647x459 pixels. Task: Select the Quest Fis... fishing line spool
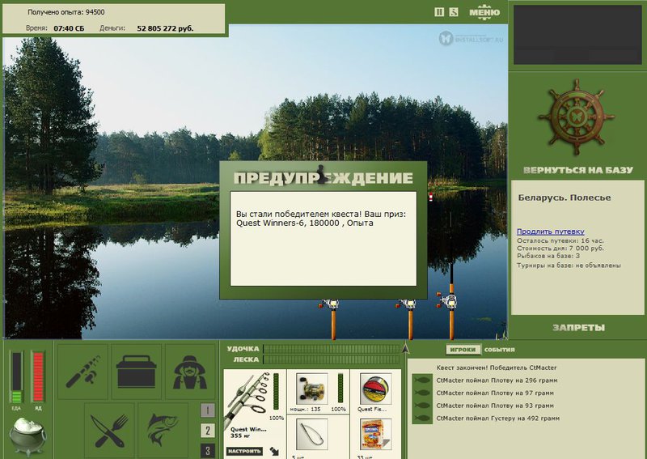click(x=375, y=389)
